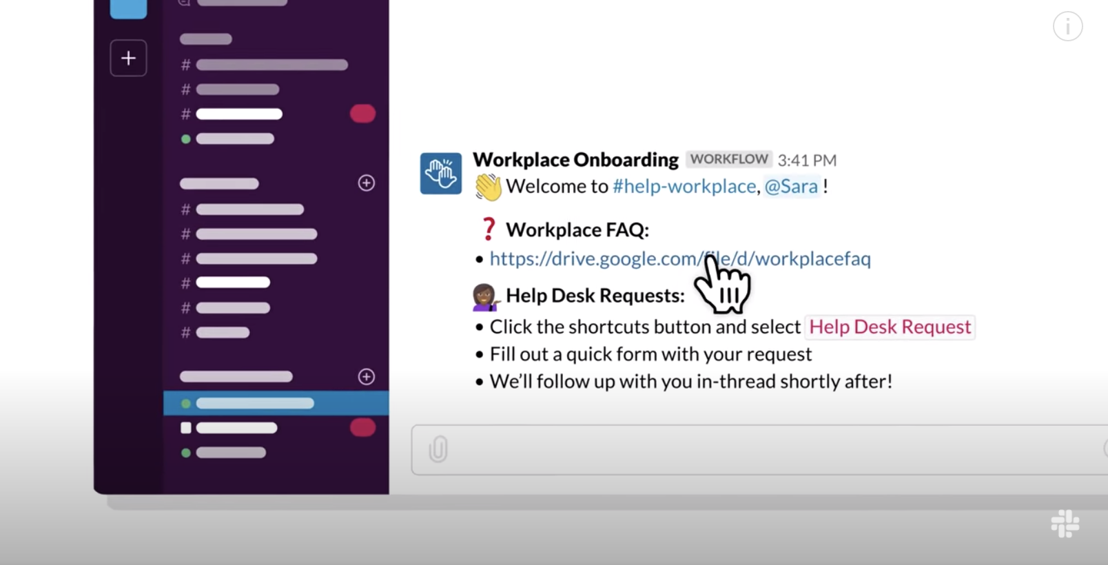Screen dimensions: 1108x565
Task: Click "We'll follow up with you" text
Action: click(591, 382)
